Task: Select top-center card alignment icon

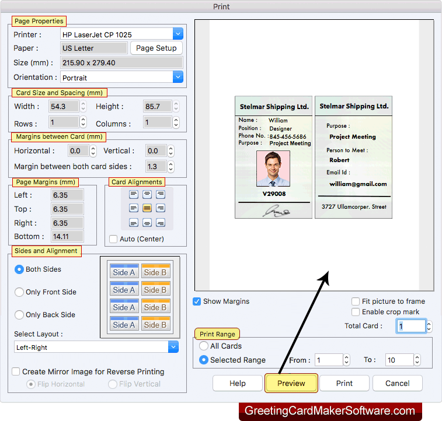Action: [147, 194]
